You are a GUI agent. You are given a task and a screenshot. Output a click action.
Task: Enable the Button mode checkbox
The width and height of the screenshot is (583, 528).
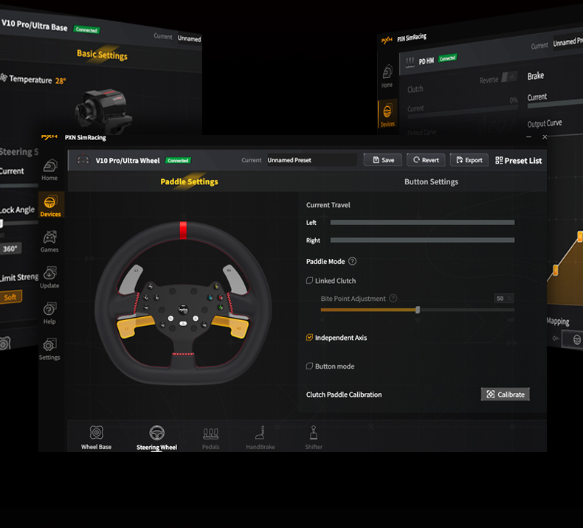click(x=310, y=367)
